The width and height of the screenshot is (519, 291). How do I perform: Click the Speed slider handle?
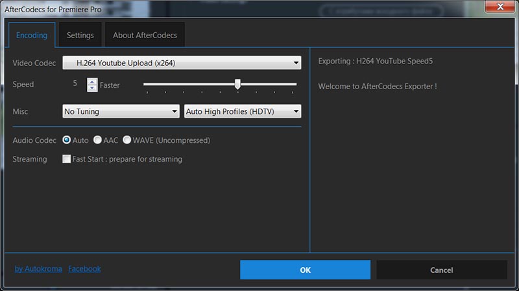pyautogui.click(x=237, y=84)
